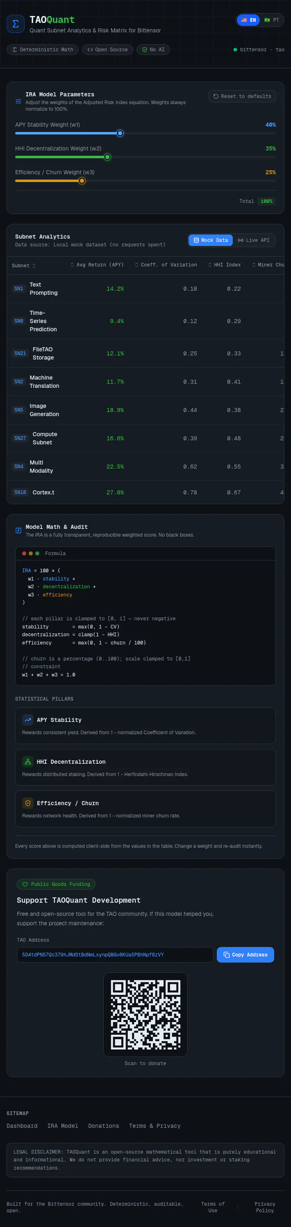Click the SN2 subnet tag
Image resolution: width=291 pixels, height=1227 pixels.
point(18,382)
